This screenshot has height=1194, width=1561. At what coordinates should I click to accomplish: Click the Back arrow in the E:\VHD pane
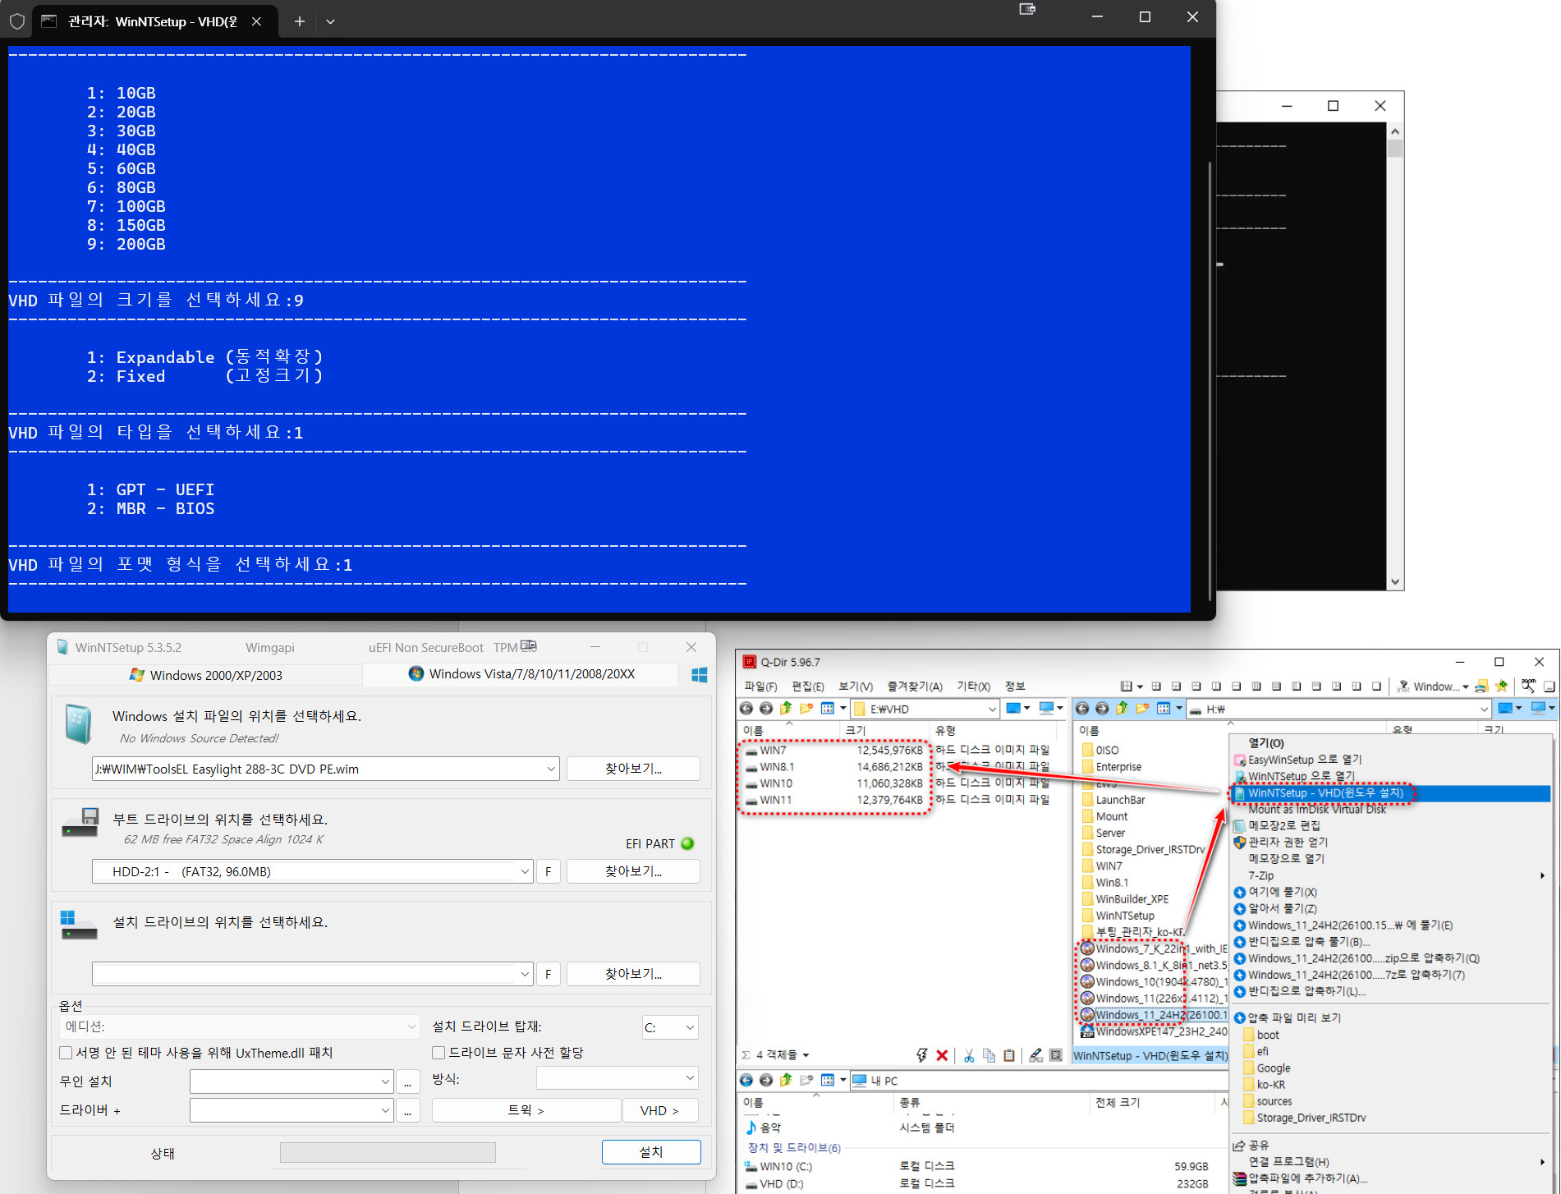746,709
